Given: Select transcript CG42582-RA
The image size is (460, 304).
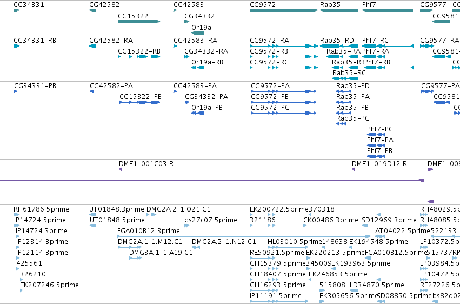Looking at the screenshot, I should click(x=111, y=41).
